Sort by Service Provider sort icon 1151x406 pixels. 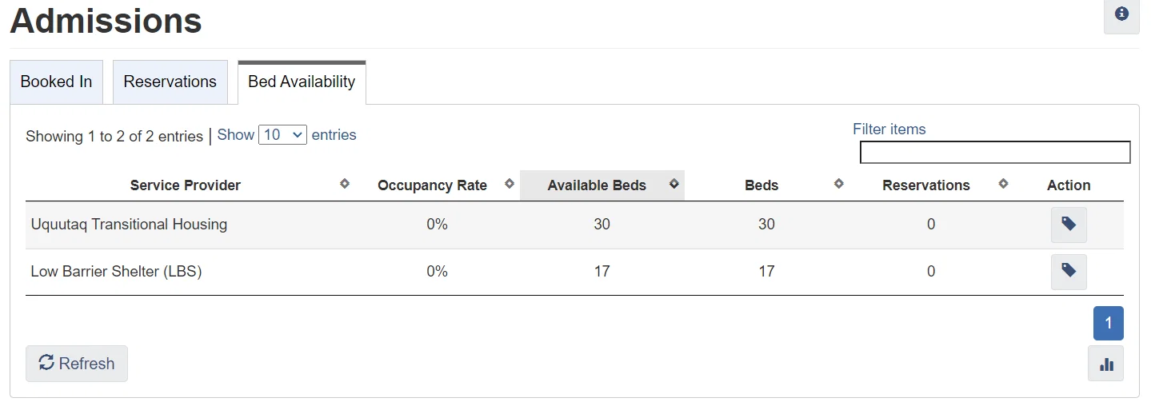coord(345,184)
